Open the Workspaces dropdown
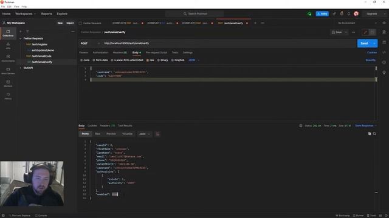389x218 pixels. (x=26, y=14)
